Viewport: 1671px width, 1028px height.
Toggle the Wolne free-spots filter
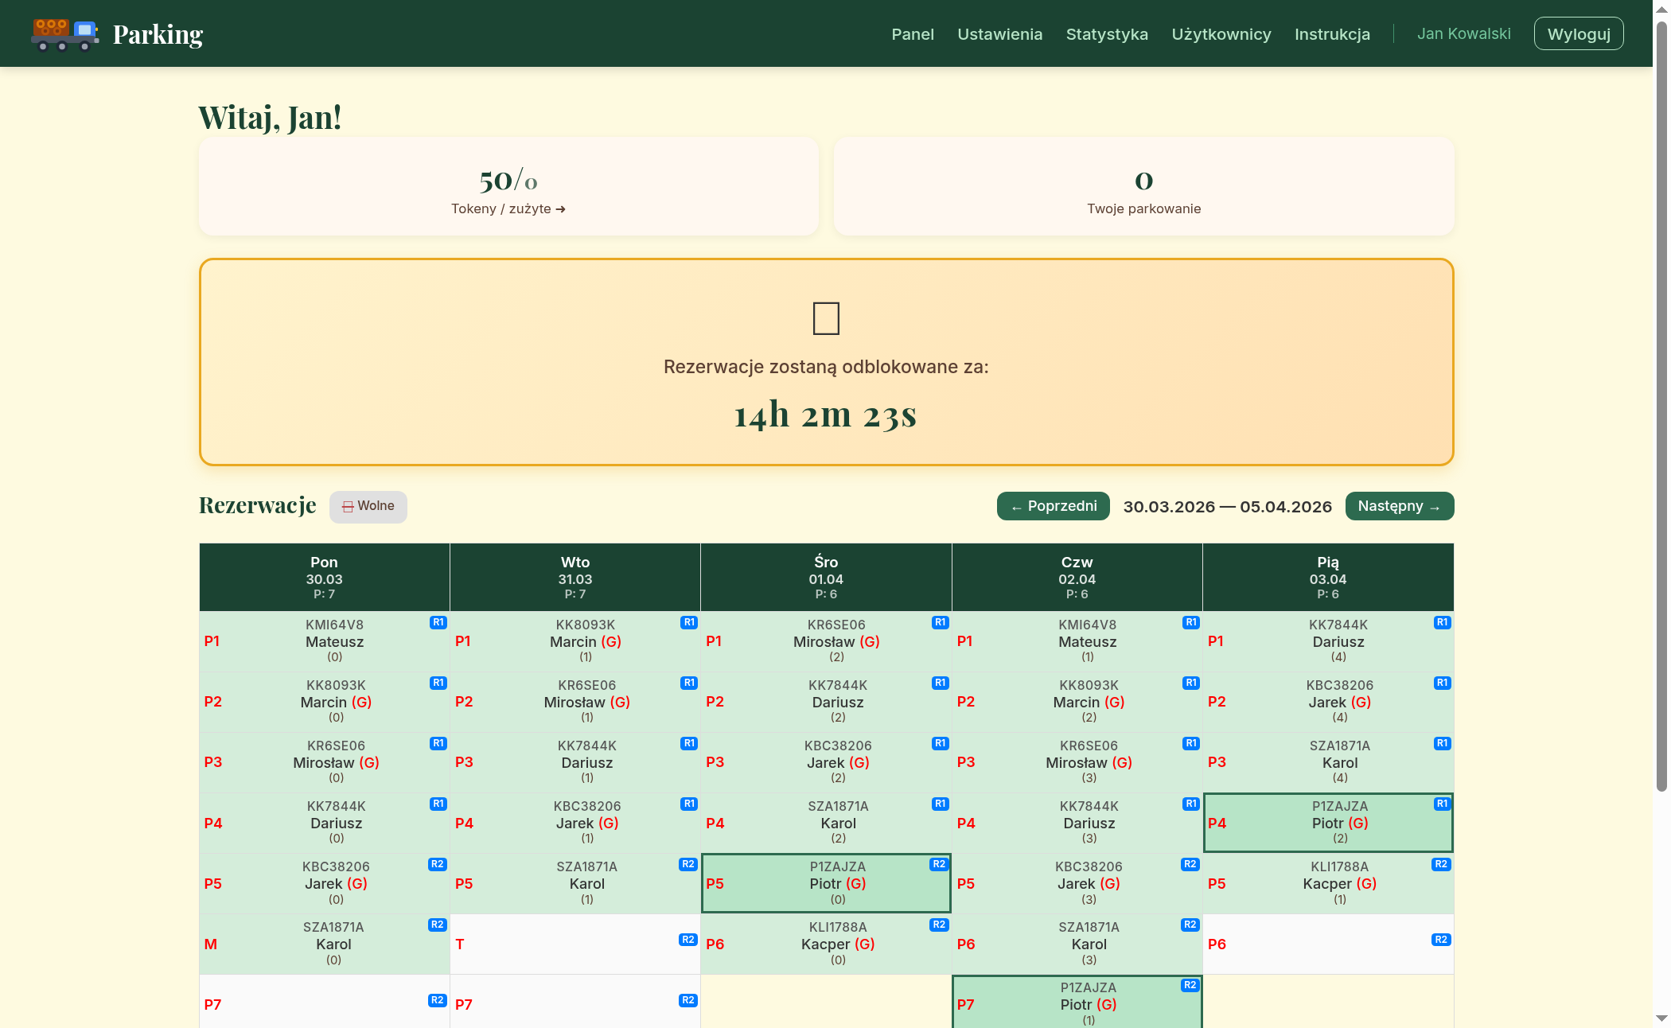(368, 506)
